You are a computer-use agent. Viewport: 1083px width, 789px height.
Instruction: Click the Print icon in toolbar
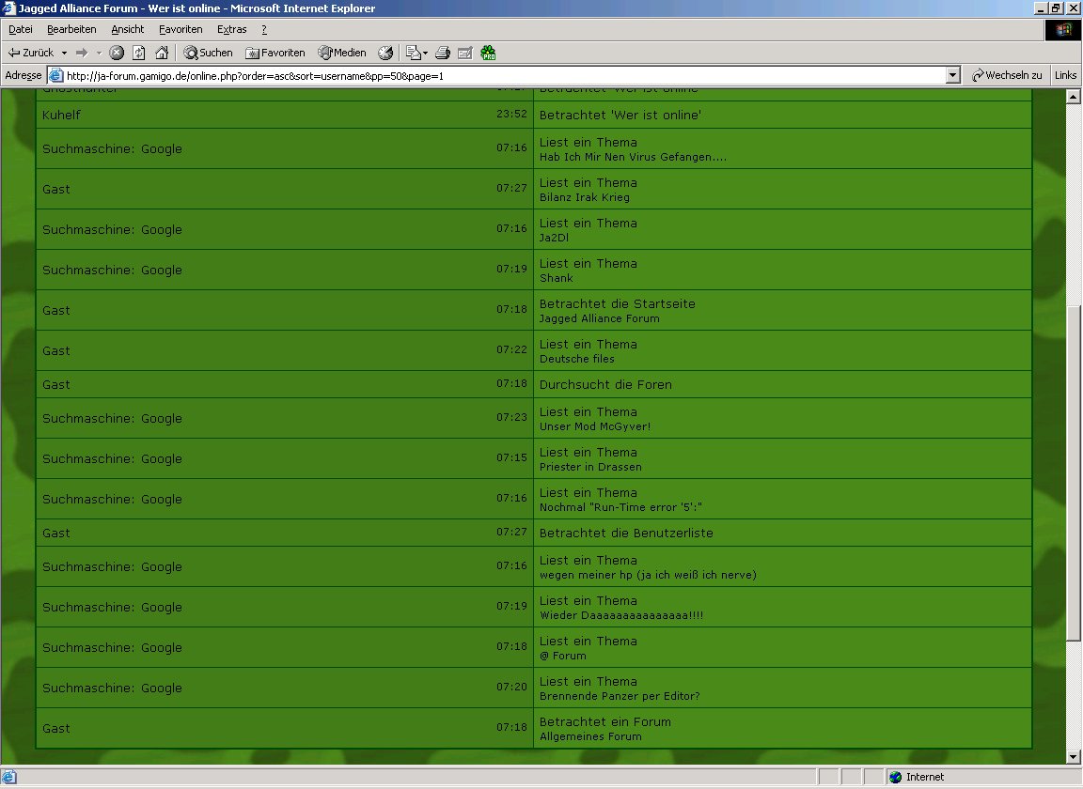443,54
